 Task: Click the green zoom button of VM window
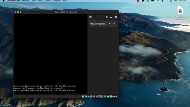20,12
